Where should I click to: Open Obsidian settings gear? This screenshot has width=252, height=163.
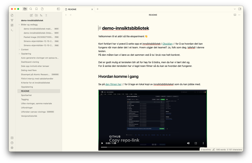[12, 148]
